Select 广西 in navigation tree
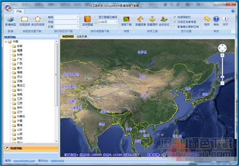 tap(20, 63)
